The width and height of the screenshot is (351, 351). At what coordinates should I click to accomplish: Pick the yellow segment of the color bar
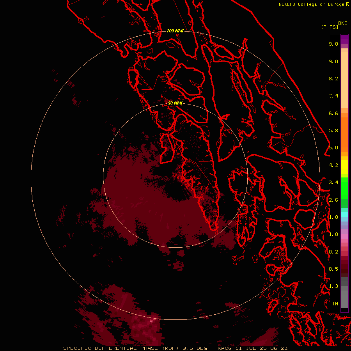pyautogui.click(x=344, y=167)
